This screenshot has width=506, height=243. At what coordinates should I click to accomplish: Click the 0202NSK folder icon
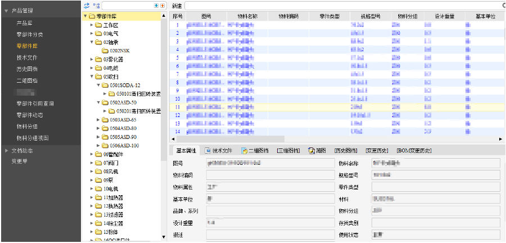(x=105, y=50)
